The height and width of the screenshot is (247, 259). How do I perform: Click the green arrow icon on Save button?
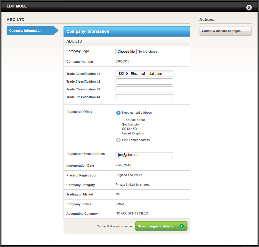click(x=181, y=226)
